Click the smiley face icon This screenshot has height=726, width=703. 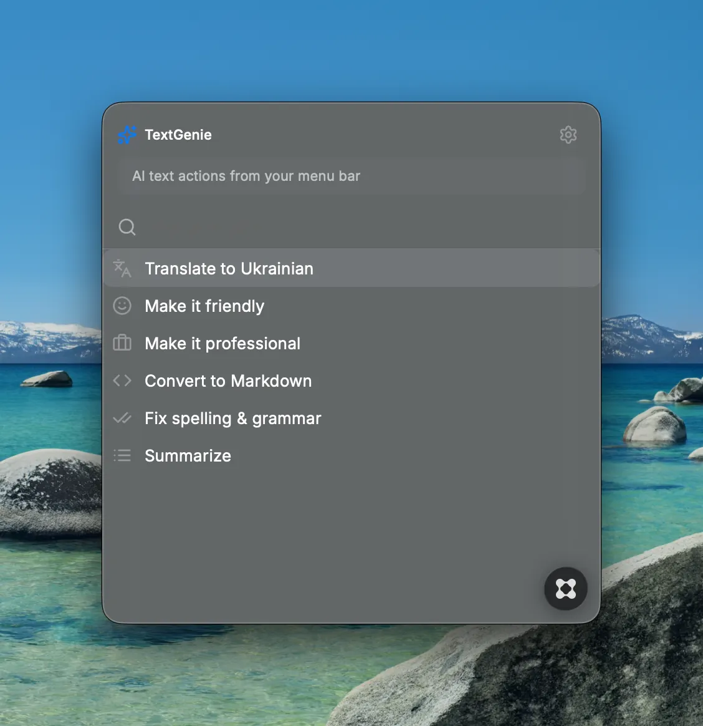pos(122,306)
